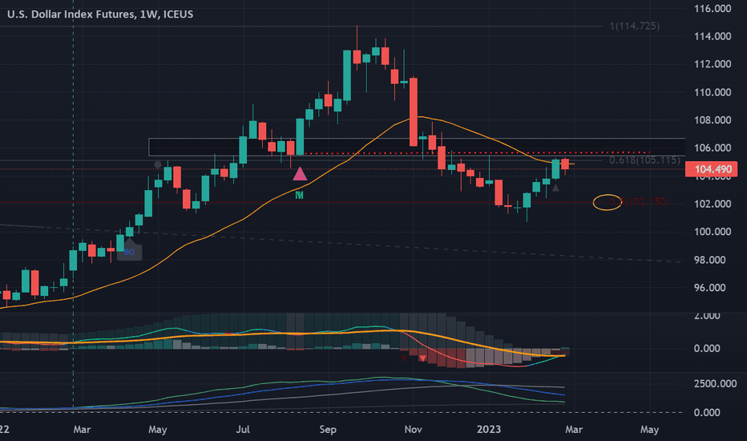Click the 116.000 price axis label
The image size is (747, 441).
click(x=713, y=9)
